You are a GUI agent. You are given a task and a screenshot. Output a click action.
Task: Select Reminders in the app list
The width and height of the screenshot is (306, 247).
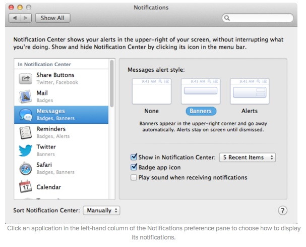(62, 133)
